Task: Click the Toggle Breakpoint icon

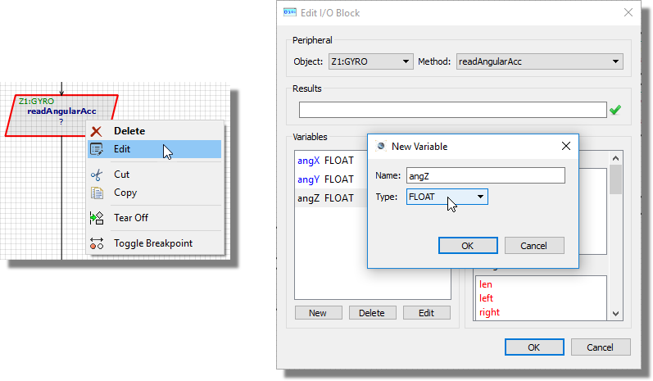Action: coord(97,243)
